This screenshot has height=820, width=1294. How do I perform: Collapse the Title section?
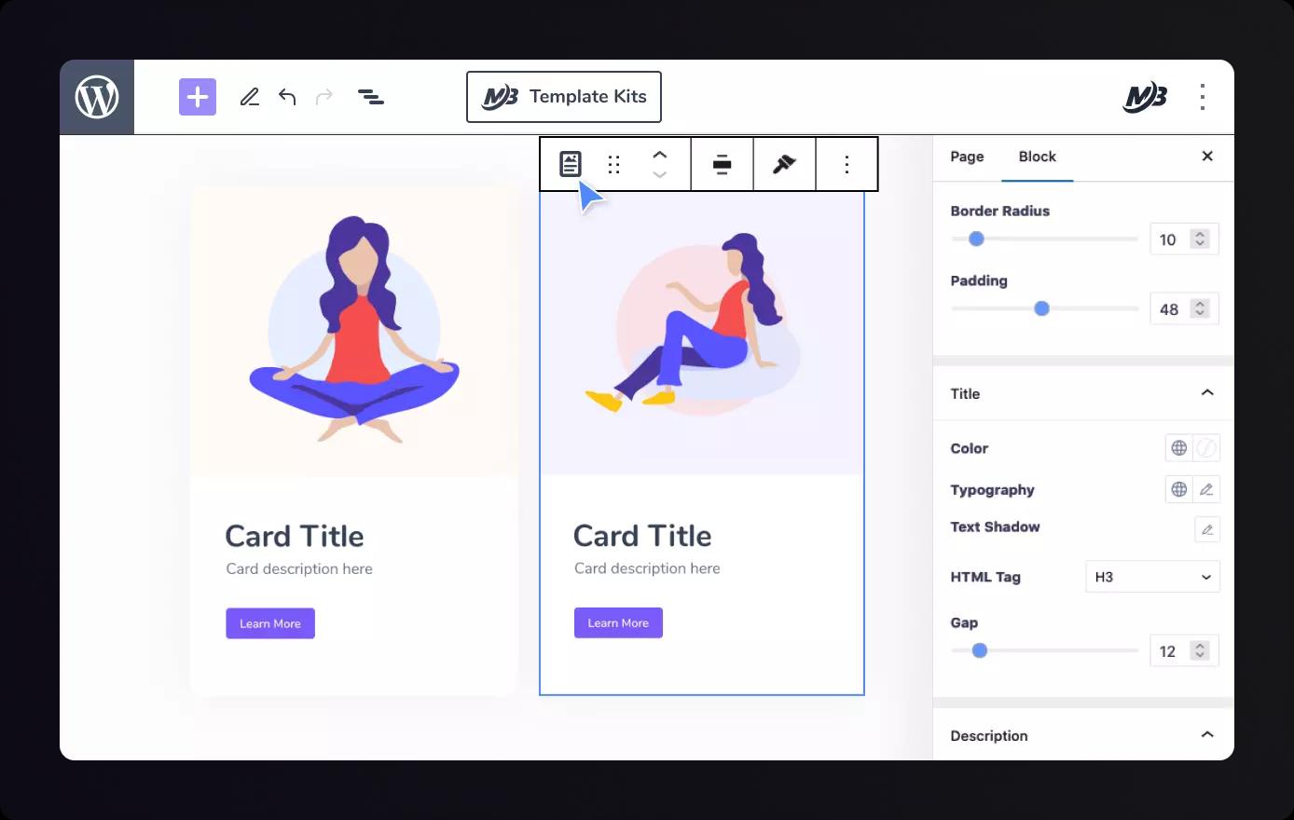1207,392
